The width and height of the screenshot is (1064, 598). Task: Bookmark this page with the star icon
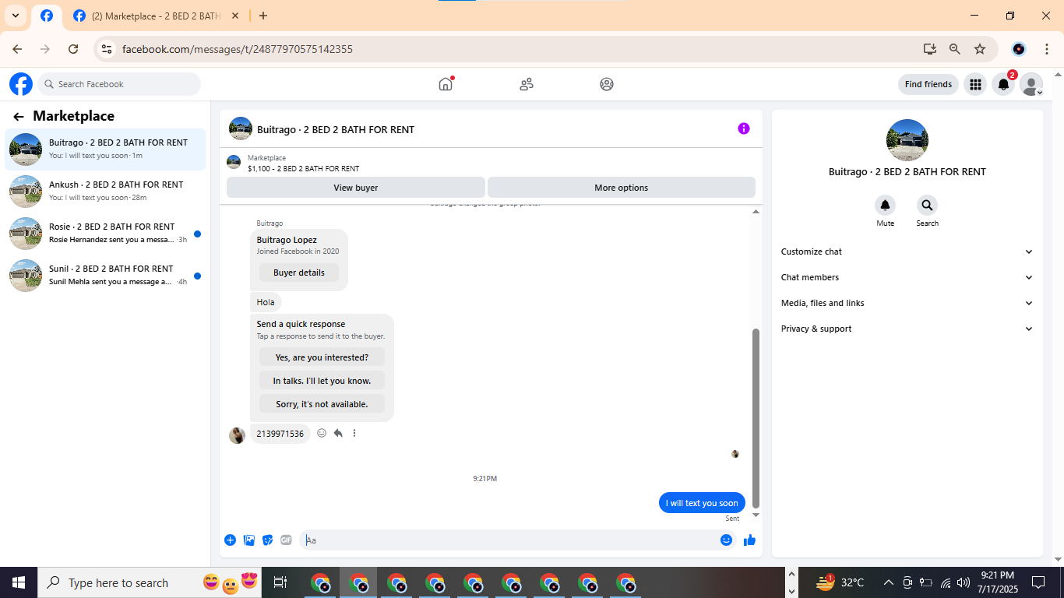980,49
